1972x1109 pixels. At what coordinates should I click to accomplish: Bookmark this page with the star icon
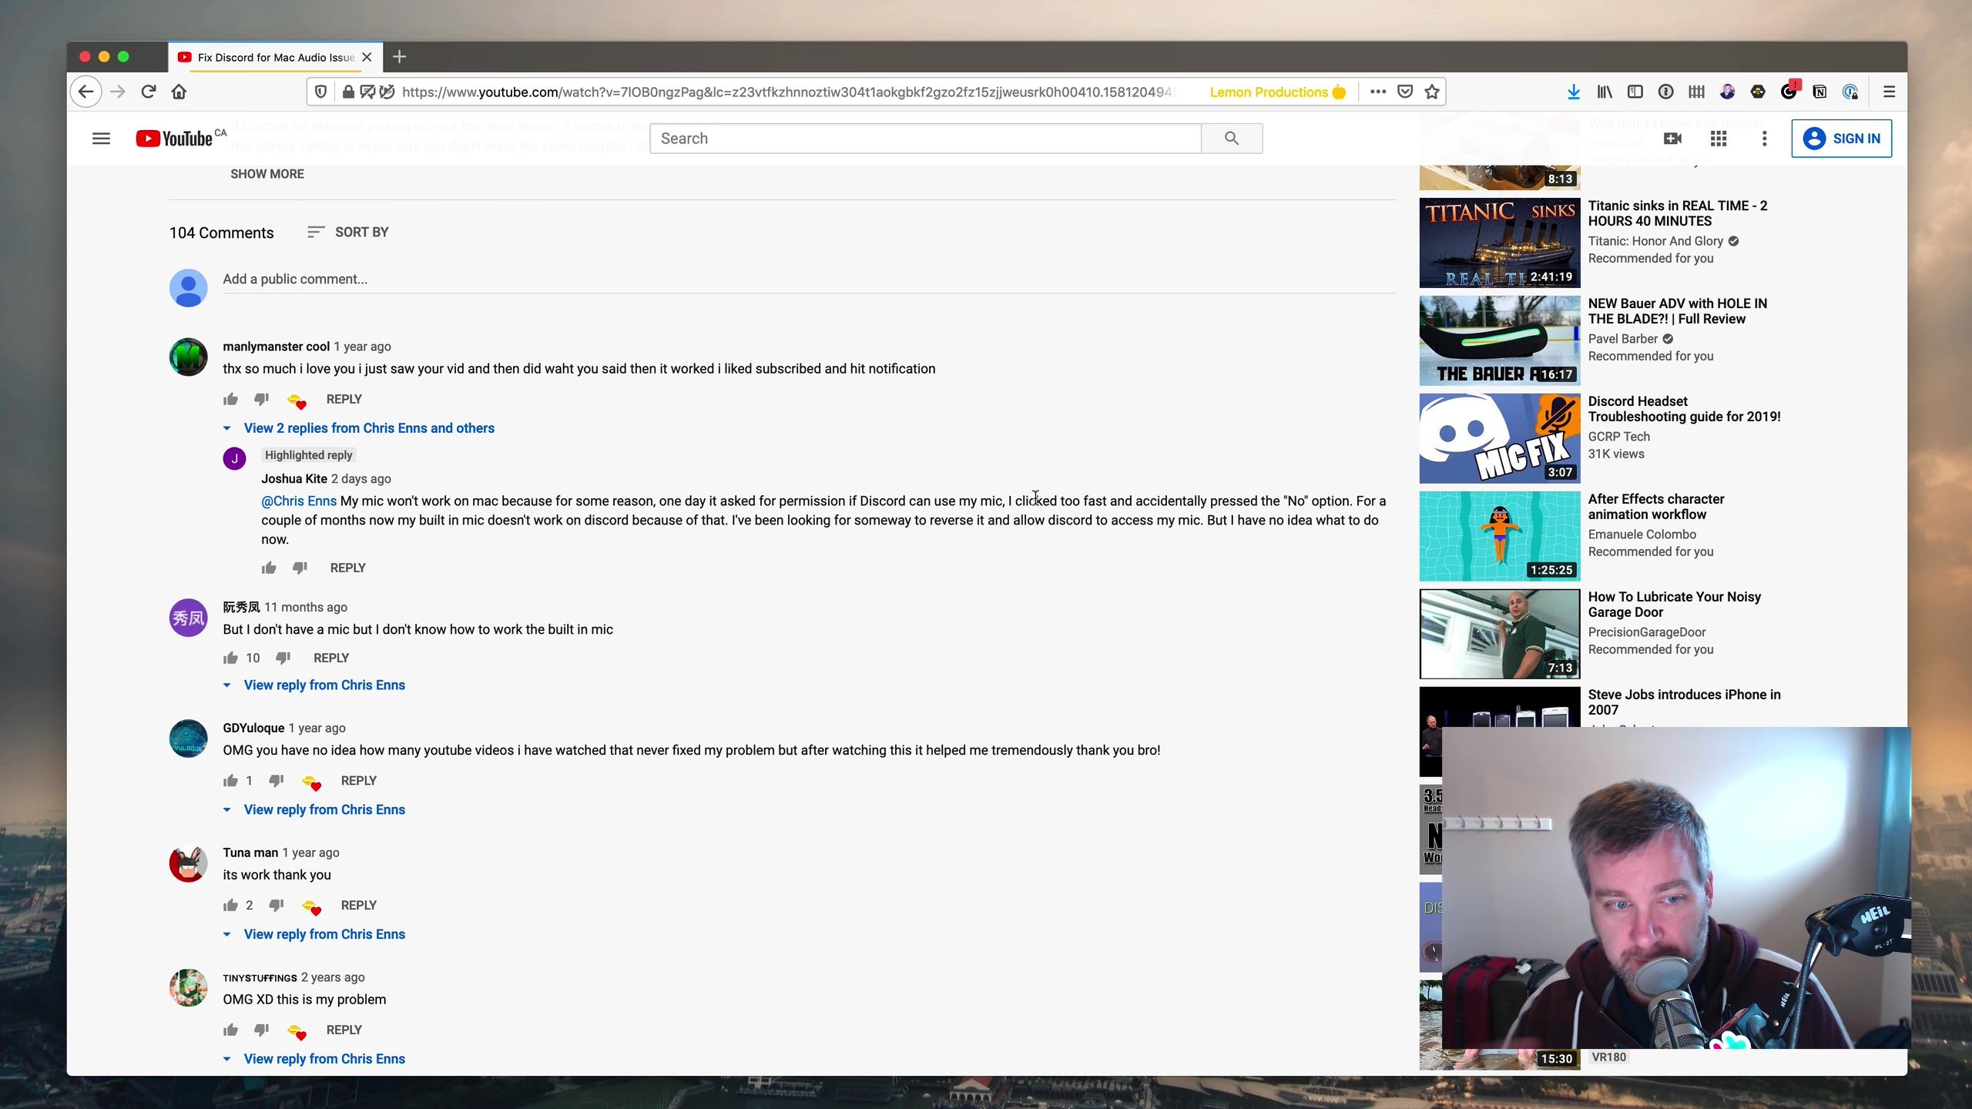(x=1432, y=92)
